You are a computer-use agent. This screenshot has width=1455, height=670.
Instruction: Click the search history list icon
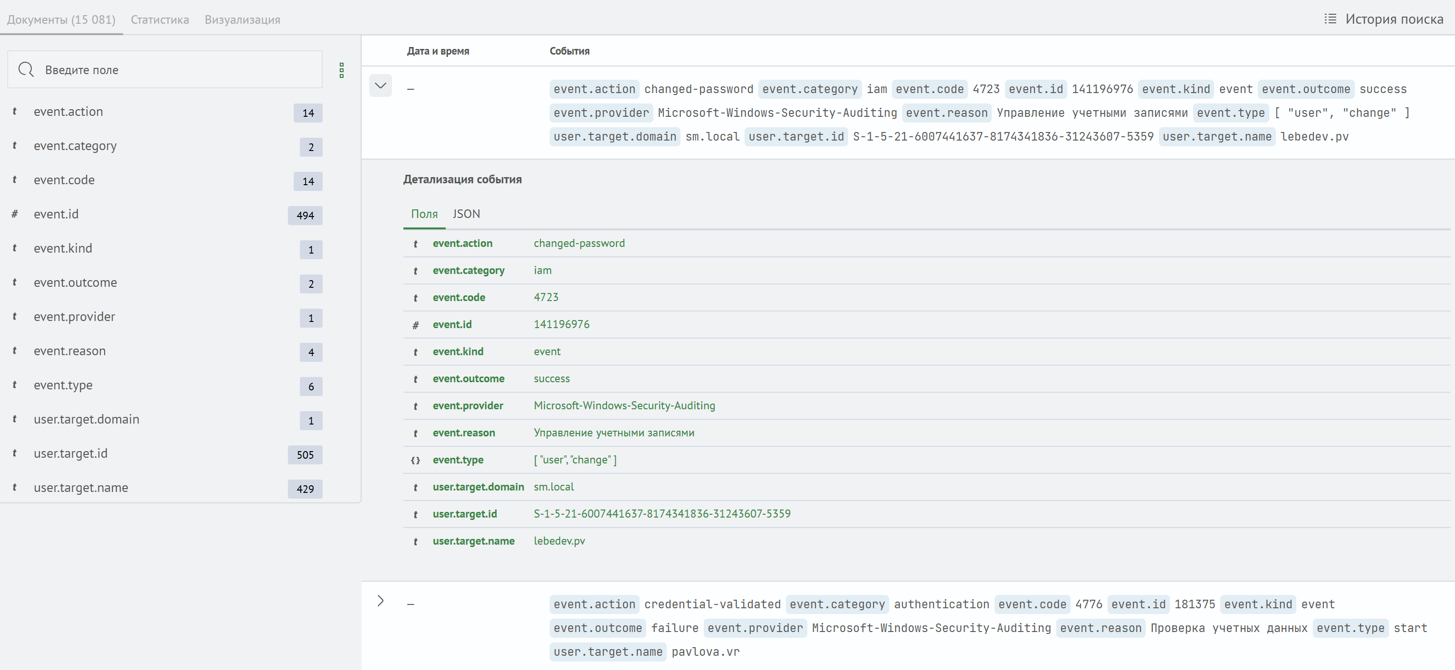[x=1330, y=19]
